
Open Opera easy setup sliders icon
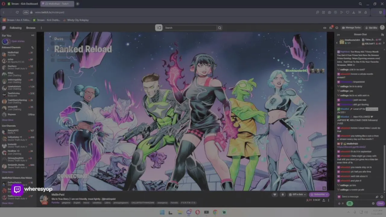(359, 12)
